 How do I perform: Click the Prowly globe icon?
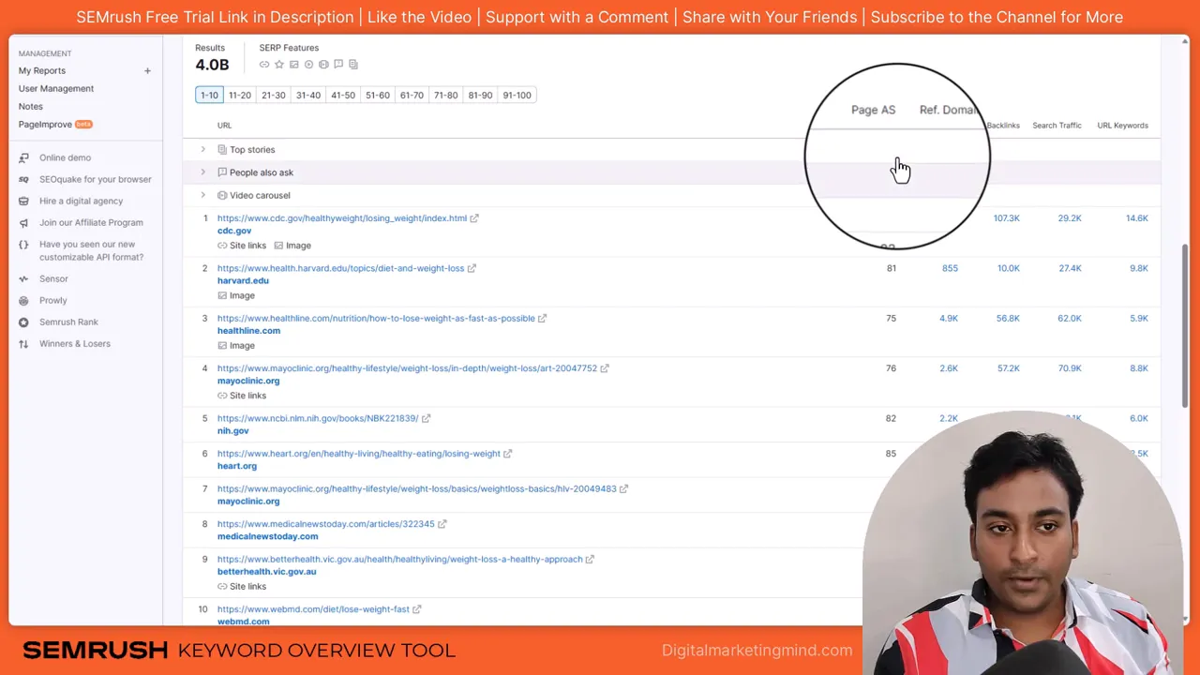(22, 300)
